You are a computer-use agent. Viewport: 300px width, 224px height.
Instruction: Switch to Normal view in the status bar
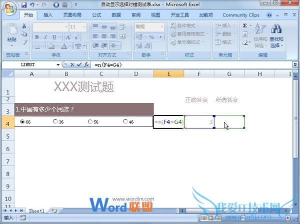(x=204, y=218)
